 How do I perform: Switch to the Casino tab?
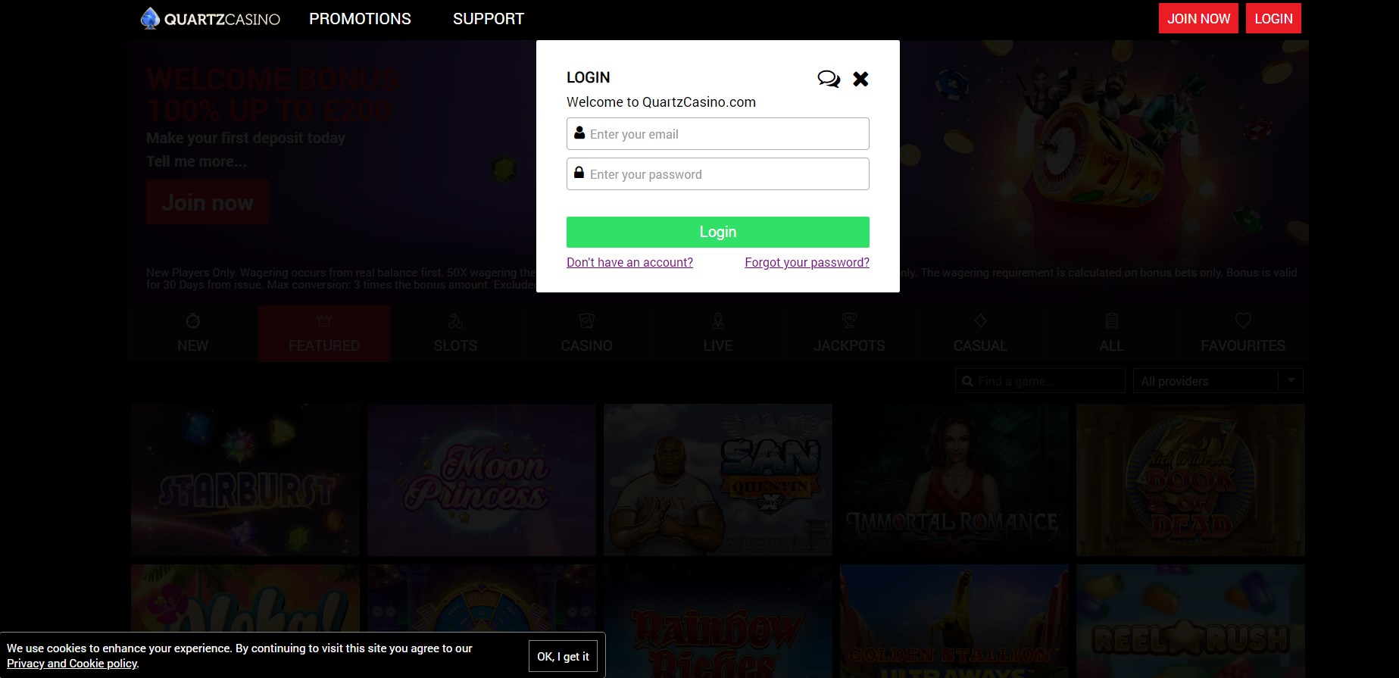[586, 334]
